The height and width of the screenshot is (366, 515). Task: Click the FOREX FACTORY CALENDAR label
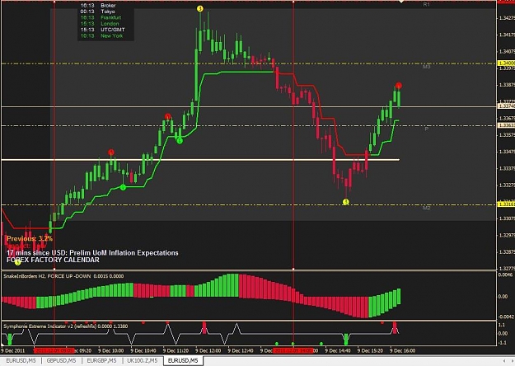click(53, 260)
